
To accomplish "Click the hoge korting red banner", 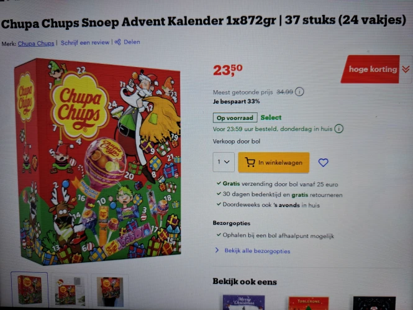I will (x=371, y=70).
